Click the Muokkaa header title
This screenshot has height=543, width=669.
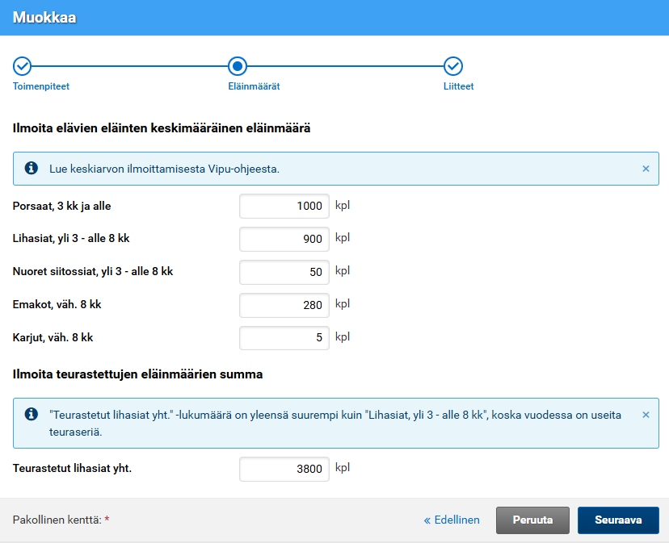(x=44, y=17)
